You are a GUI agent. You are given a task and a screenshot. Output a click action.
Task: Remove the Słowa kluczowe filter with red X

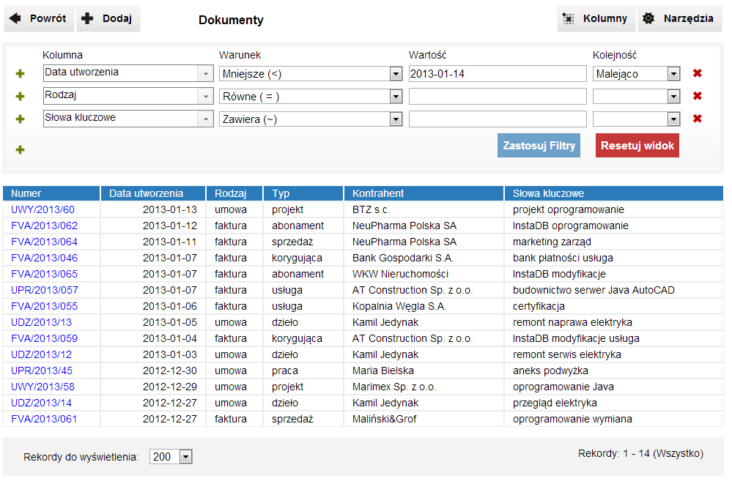coord(698,119)
